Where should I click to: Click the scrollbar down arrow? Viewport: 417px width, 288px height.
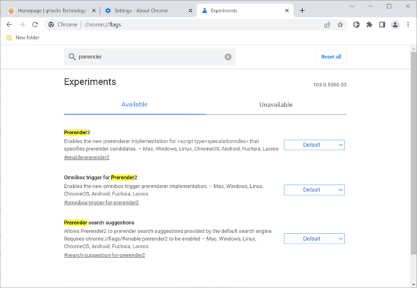pyautogui.click(x=414, y=285)
